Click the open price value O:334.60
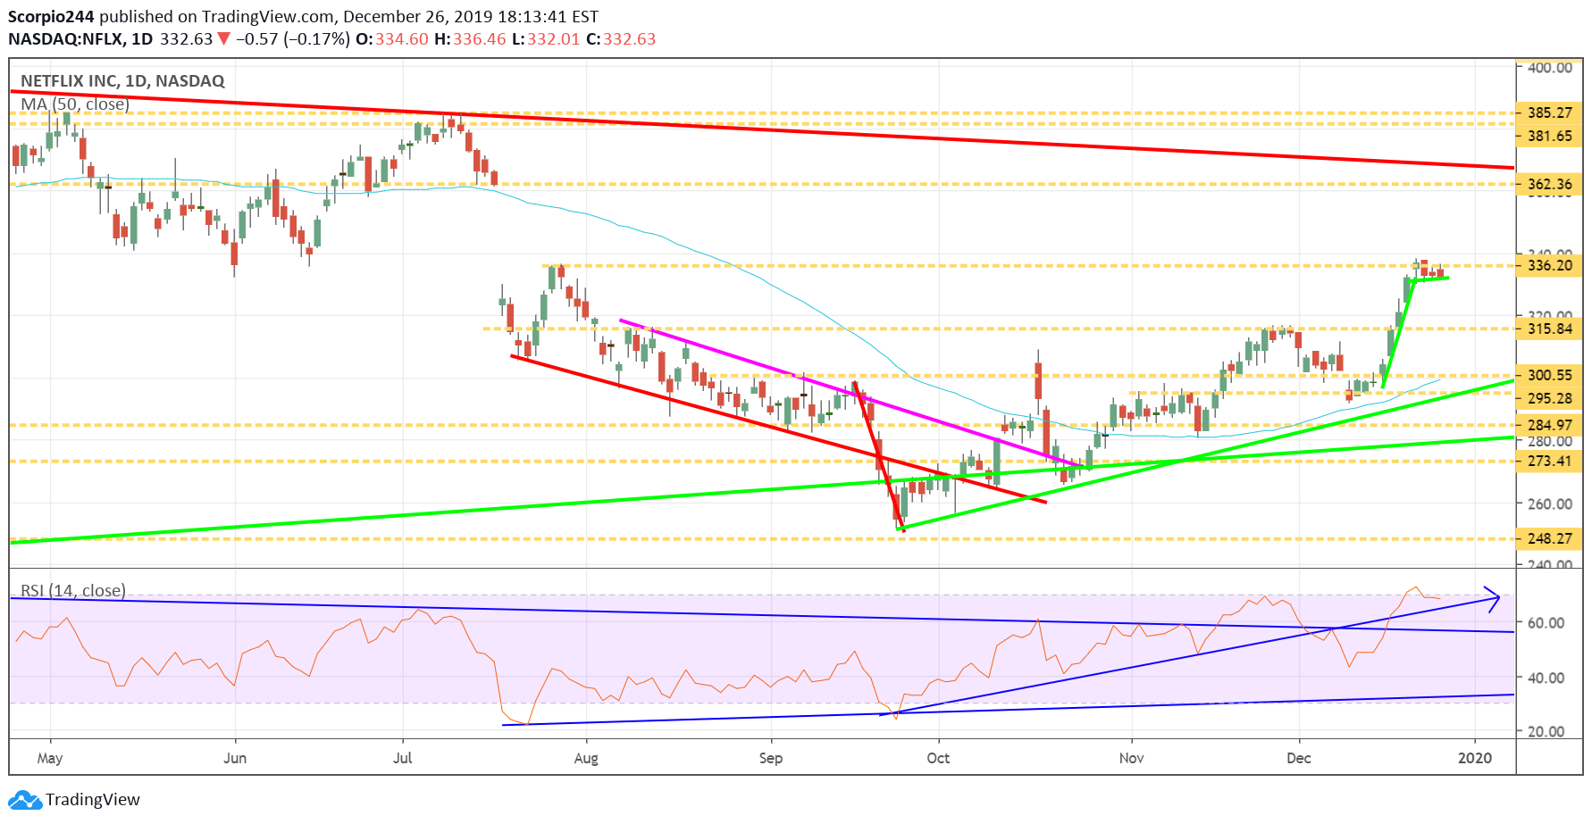Screen dimensions: 1592x824 pos(392,39)
